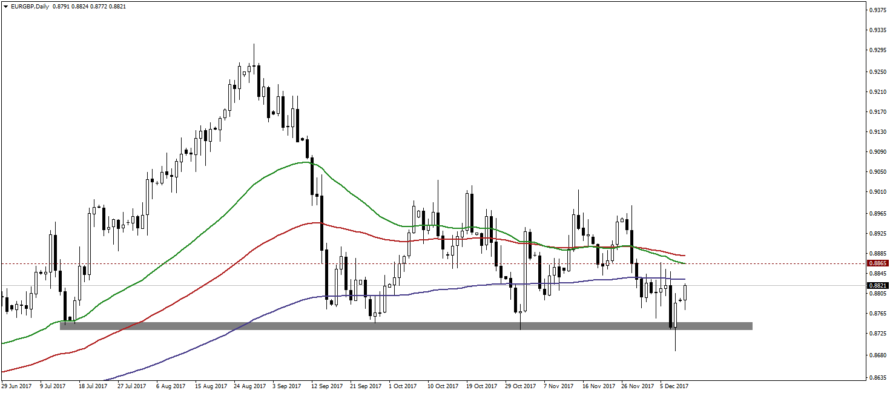Click the 10 Oct 2017 date label
890x393 pixels.
[x=443, y=386]
